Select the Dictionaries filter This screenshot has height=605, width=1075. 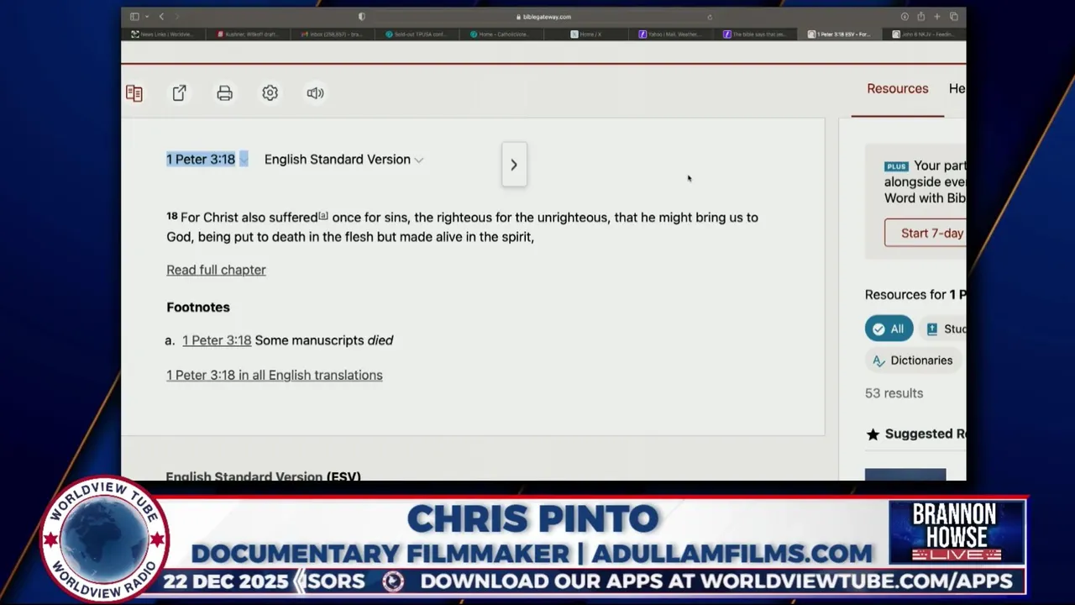912,360
